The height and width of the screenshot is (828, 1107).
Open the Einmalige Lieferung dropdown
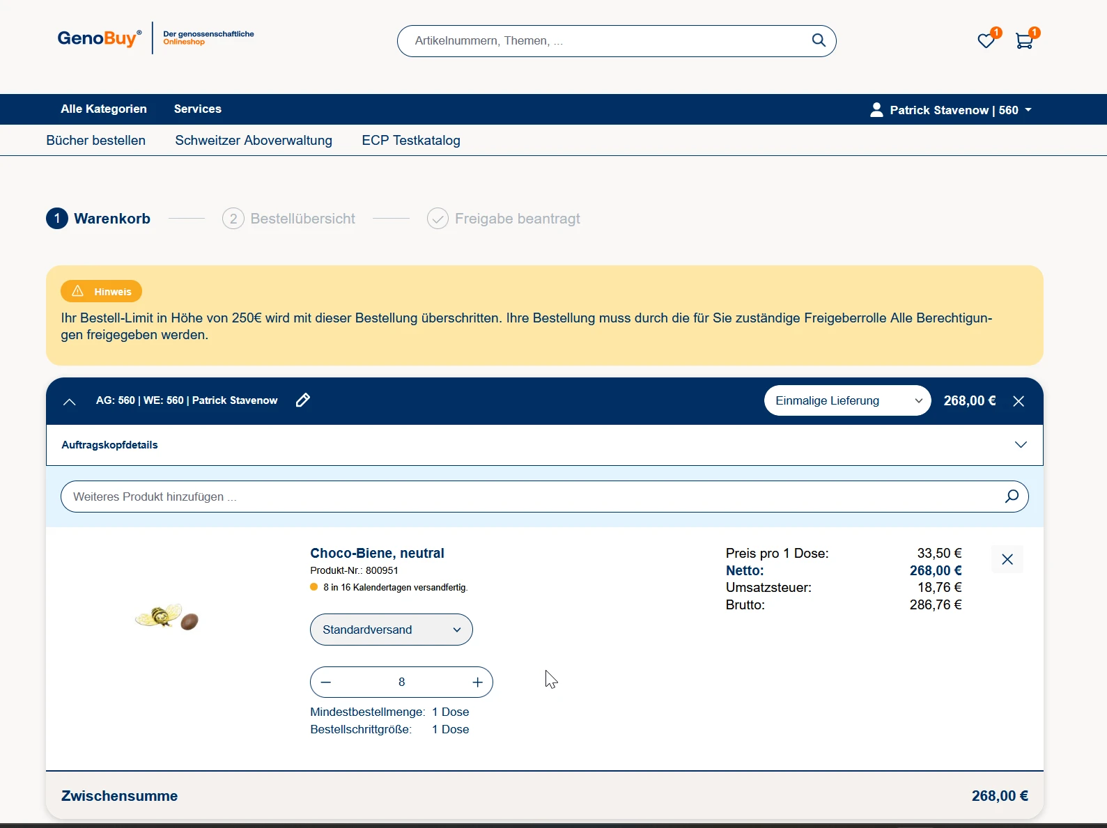click(847, 400)
